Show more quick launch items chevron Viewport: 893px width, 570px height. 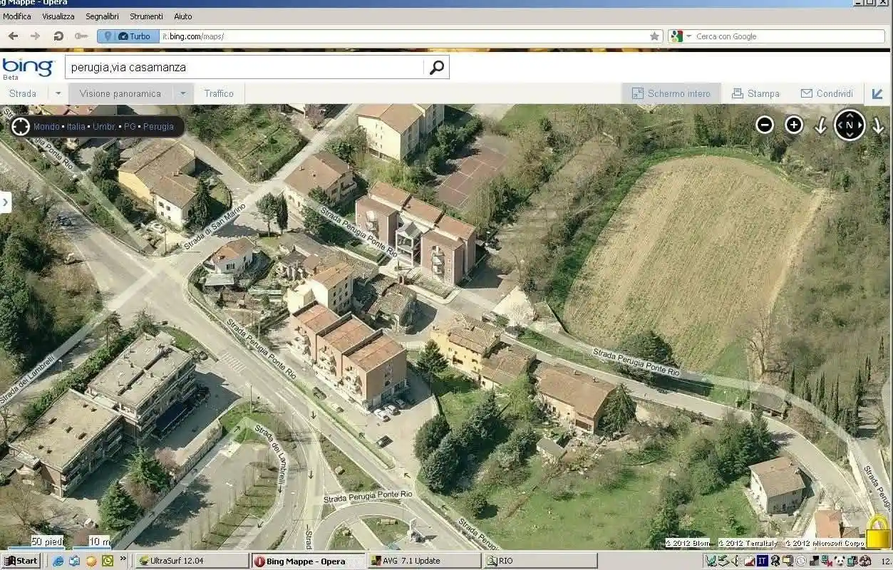pos(123,560)
